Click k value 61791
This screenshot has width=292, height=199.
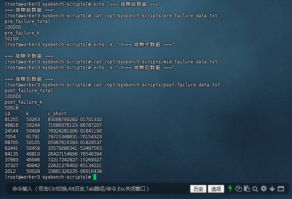click(x=33, y=137)
